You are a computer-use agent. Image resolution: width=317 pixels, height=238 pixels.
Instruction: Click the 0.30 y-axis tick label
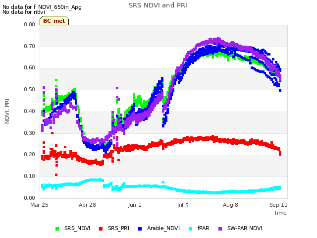coord(30,133)
